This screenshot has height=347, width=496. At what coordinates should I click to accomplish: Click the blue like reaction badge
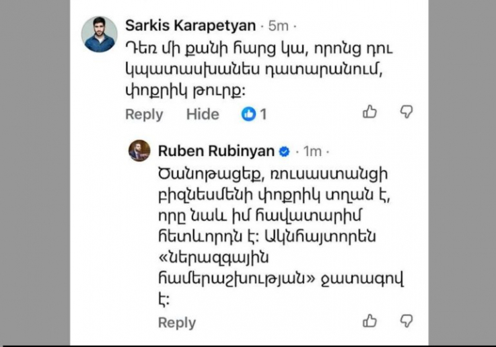(x=248, y=114)
